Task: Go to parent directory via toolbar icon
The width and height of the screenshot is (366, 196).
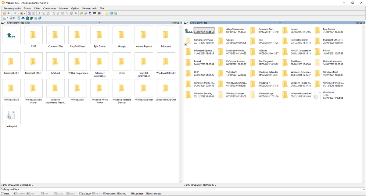Action: pos(4,13)
